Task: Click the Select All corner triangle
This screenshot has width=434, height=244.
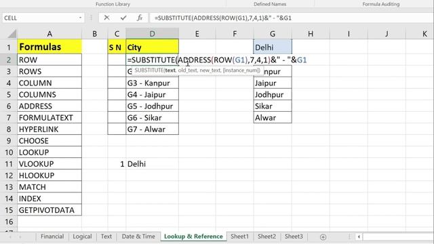Action: [x=12, y=34]
